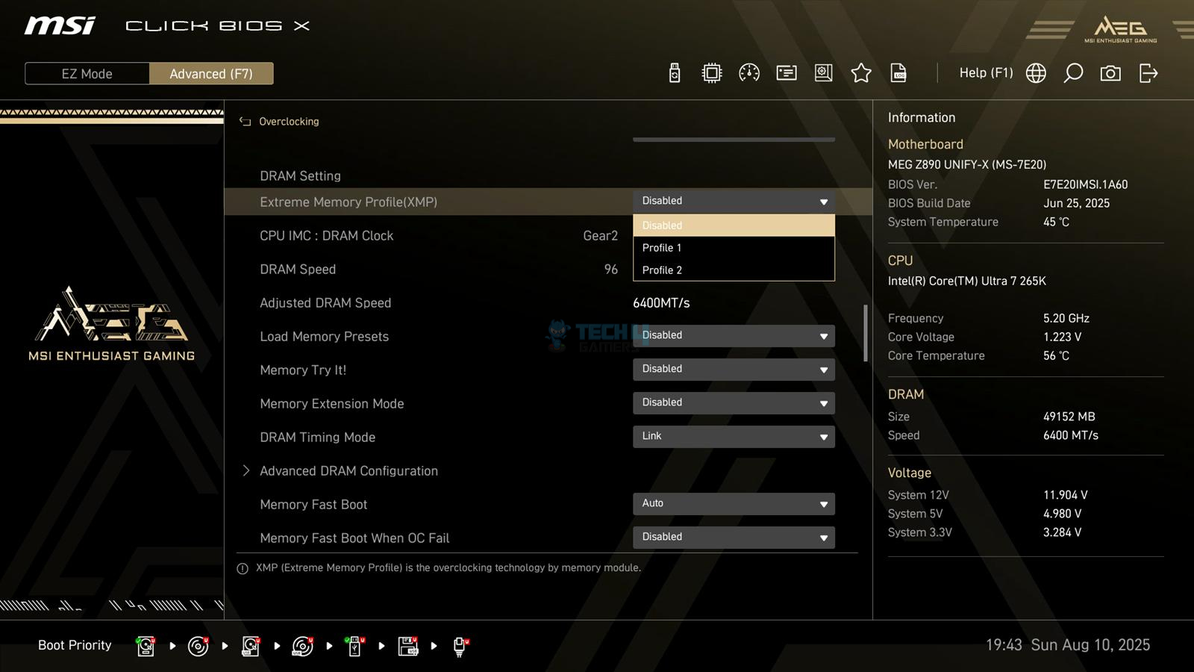Choose Profile 2 in XMP list
Image resolution: width=1194 pixels, height=672 pixels.
(x=734, y=270)
